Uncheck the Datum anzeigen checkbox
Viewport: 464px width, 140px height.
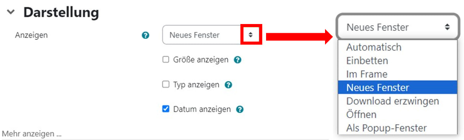click(166, 109)
